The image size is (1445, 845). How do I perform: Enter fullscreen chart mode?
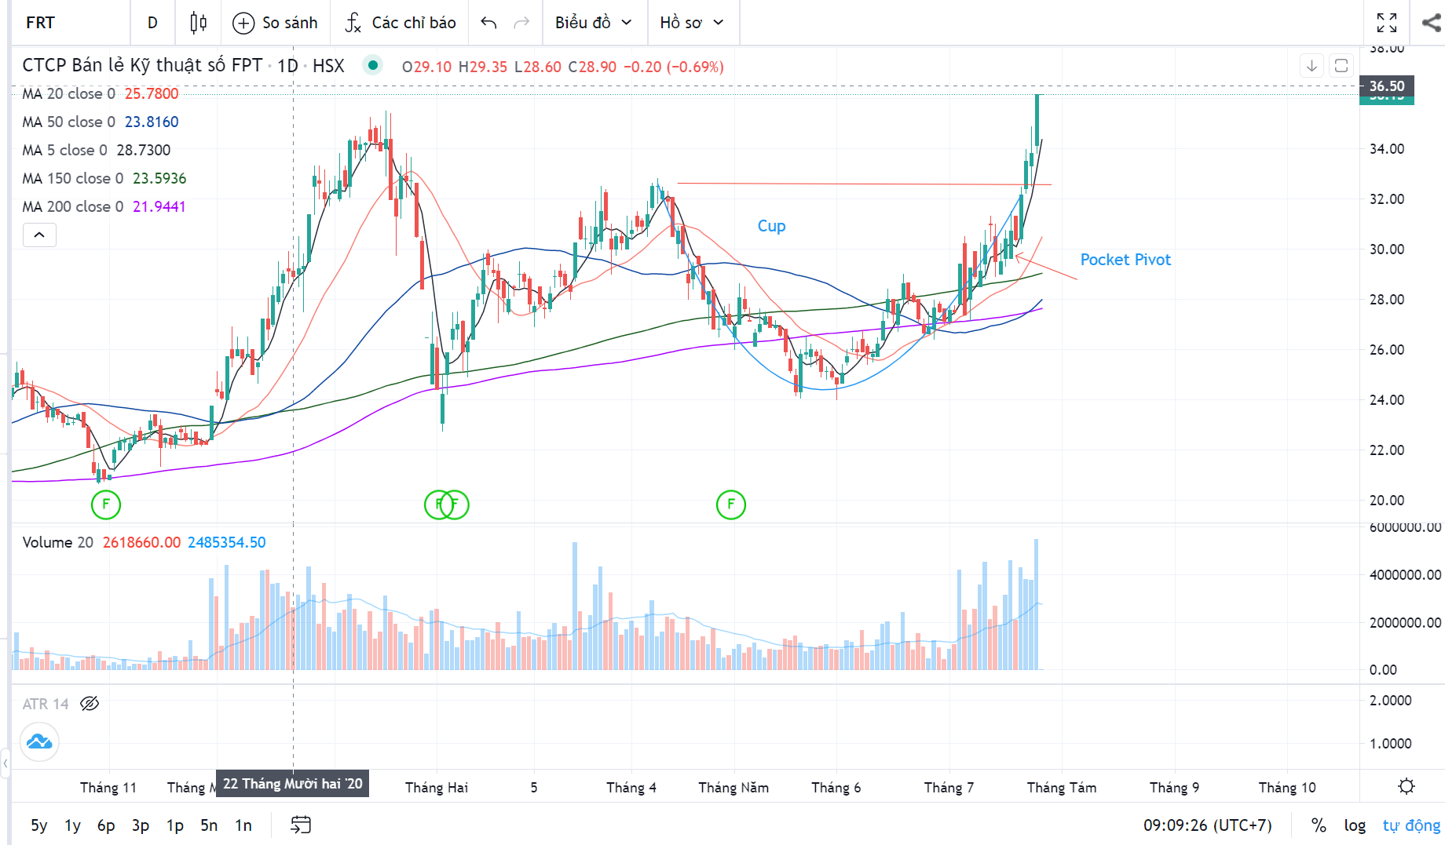point(1387,23)
